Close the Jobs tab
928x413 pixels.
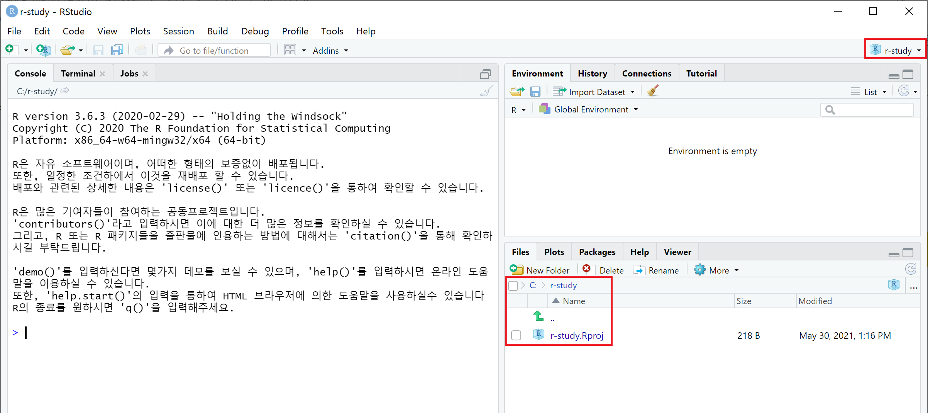click(145, 74)
